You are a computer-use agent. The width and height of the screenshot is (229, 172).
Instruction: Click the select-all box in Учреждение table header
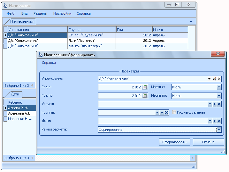click(5, 29)
